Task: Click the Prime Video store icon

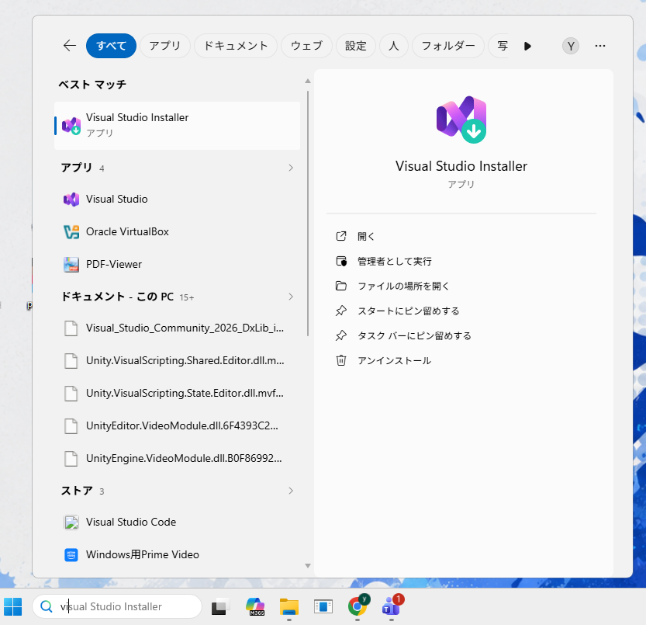Action: (x=71, y=555)
